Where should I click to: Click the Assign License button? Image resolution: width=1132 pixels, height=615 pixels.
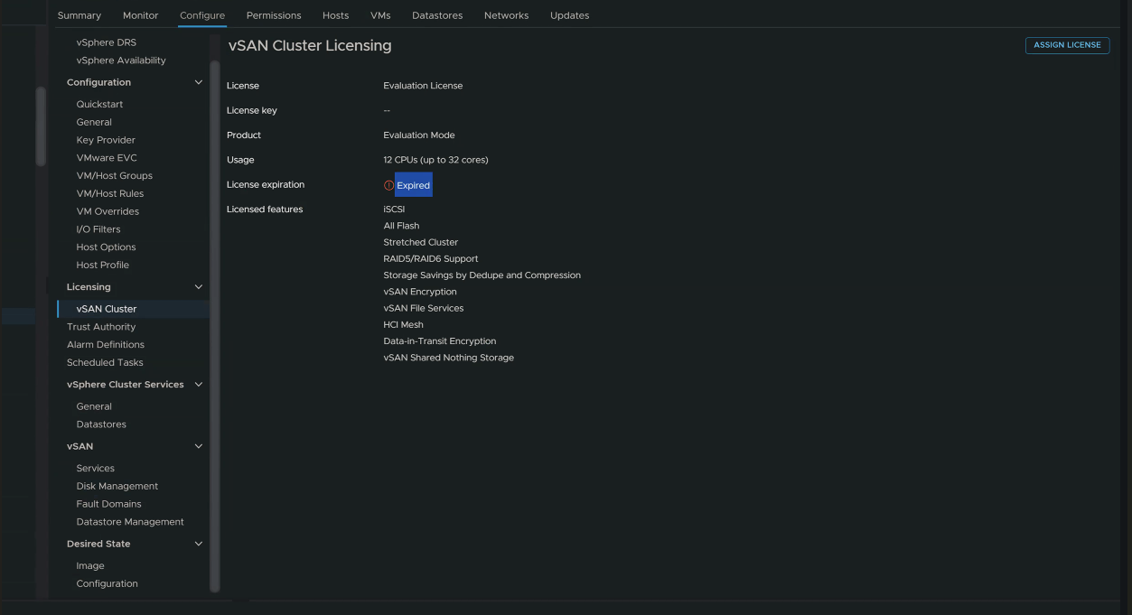click(1067, 45)
